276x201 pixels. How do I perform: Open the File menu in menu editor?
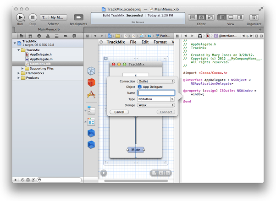coord(133,42)
